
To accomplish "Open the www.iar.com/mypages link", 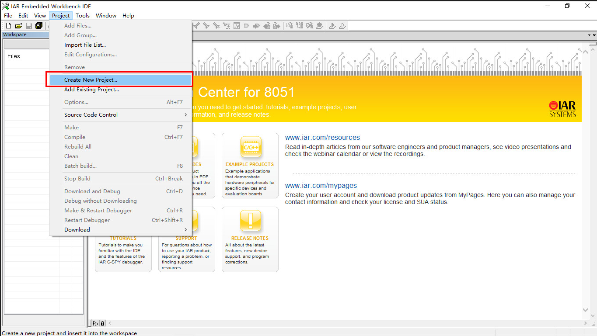I will coord(321,186).
